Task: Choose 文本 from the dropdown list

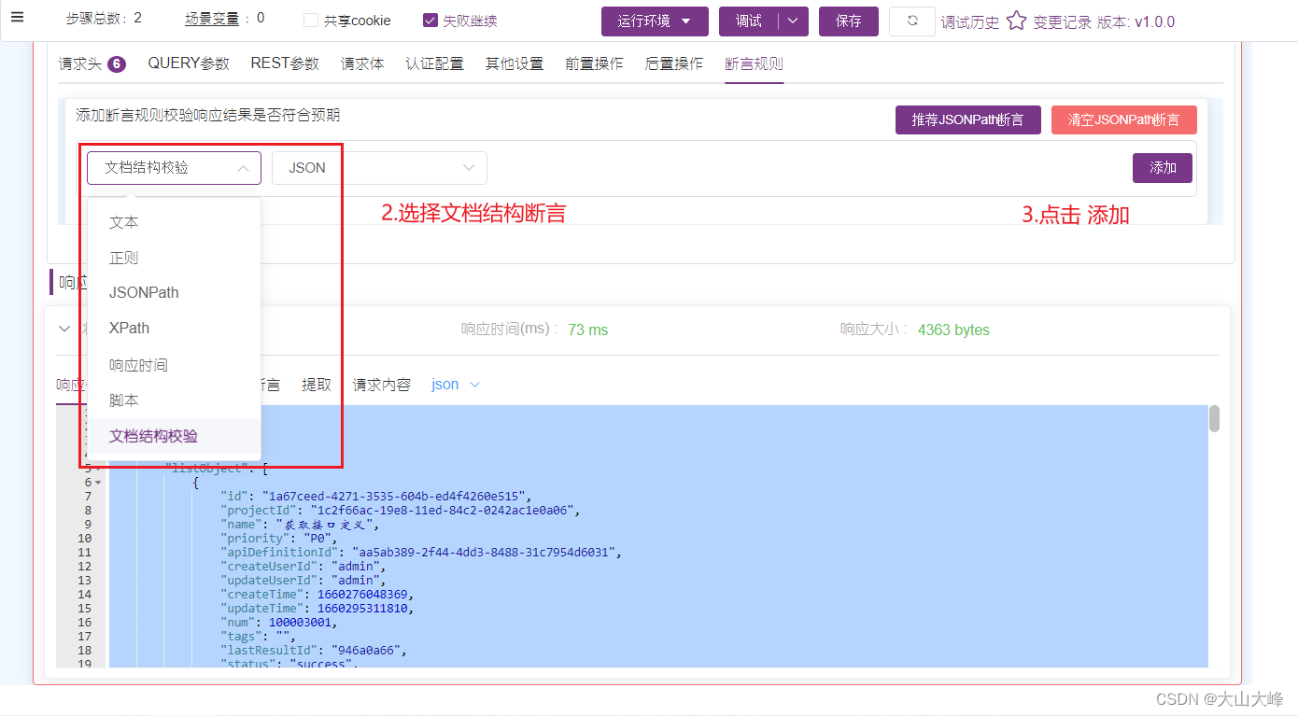Action: 174,222
